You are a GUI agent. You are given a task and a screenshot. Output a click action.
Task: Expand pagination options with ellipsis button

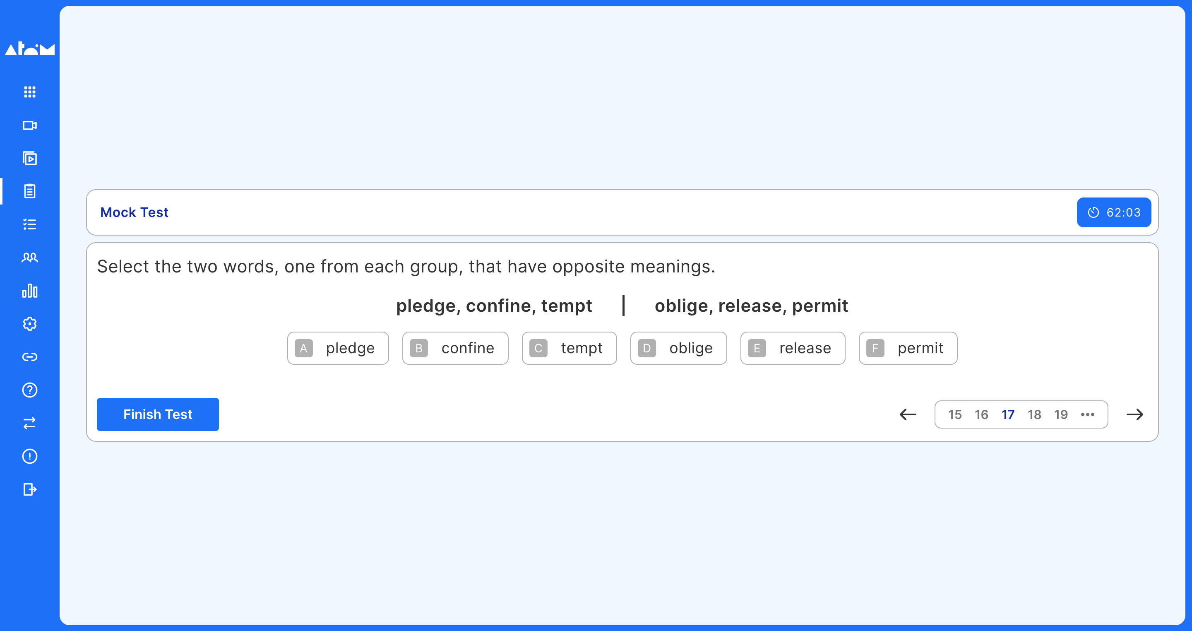1088,414
